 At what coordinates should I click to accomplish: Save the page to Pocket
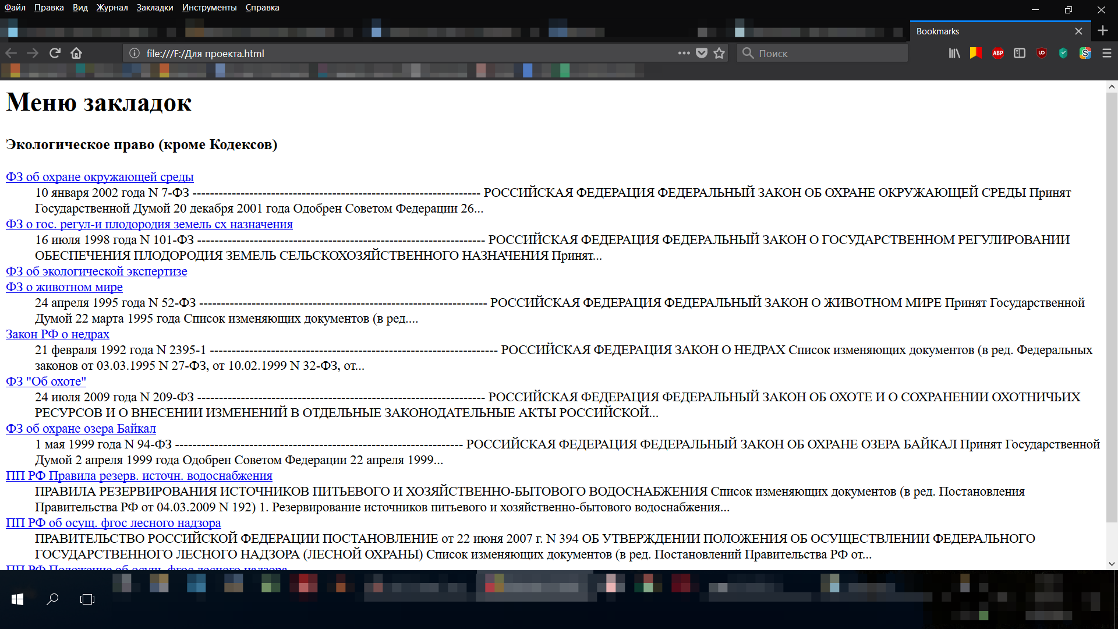(702, 53)
